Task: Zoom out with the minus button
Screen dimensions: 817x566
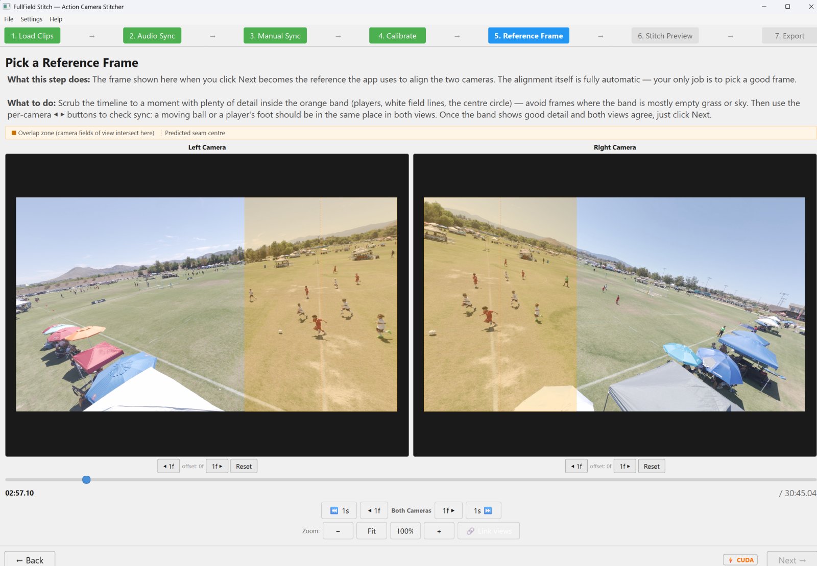Action: click(338, 531)
